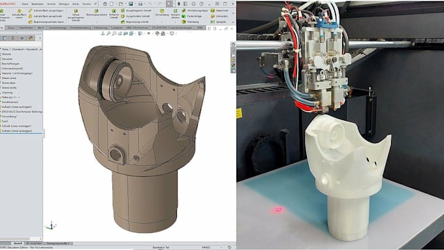
Task: Select the Verrundung fillet tool
Action: 162,12
